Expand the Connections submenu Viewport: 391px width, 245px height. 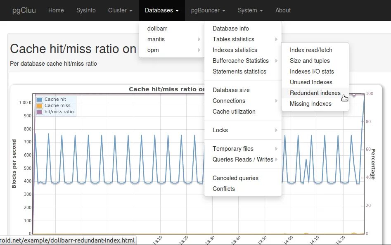coord(243,101)
